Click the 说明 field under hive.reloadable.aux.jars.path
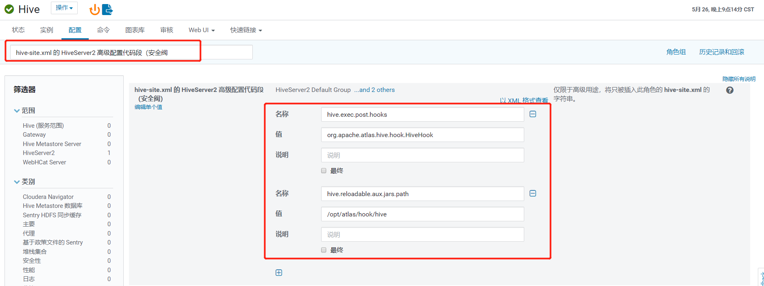The width and height of the screenshot is (764, 286). [x=422, y=234]
